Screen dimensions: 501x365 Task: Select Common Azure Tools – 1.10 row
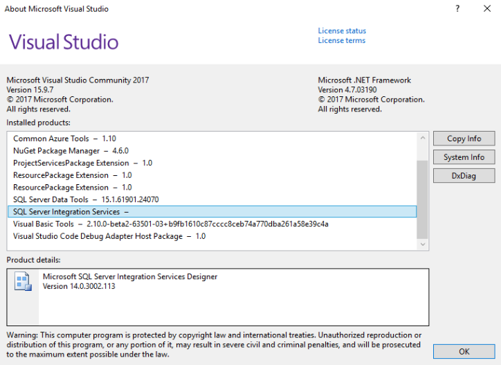coord(212,139)
